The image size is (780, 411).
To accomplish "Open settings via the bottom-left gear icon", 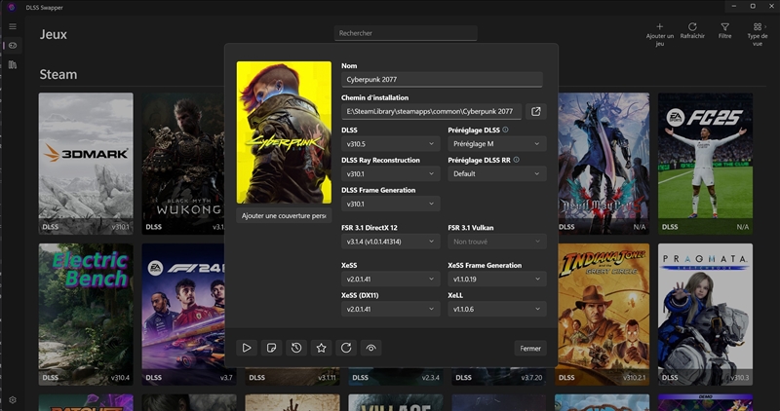I will tap(13, 399).
